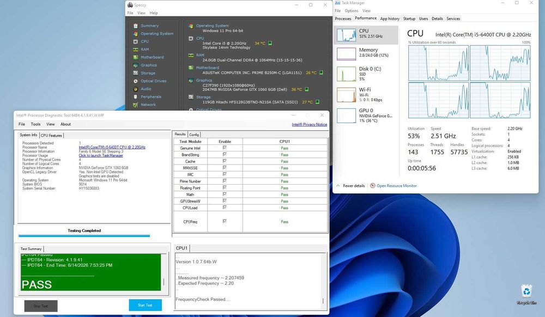Click Audio speaker icon in Speccy sidebar
Image resolution: width=545 pixels, height=317 pixels.
136,89
